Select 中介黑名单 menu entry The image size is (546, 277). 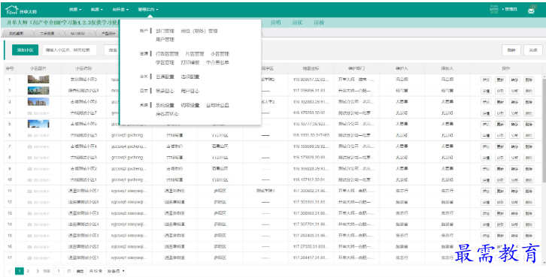(x=217, y=62)
